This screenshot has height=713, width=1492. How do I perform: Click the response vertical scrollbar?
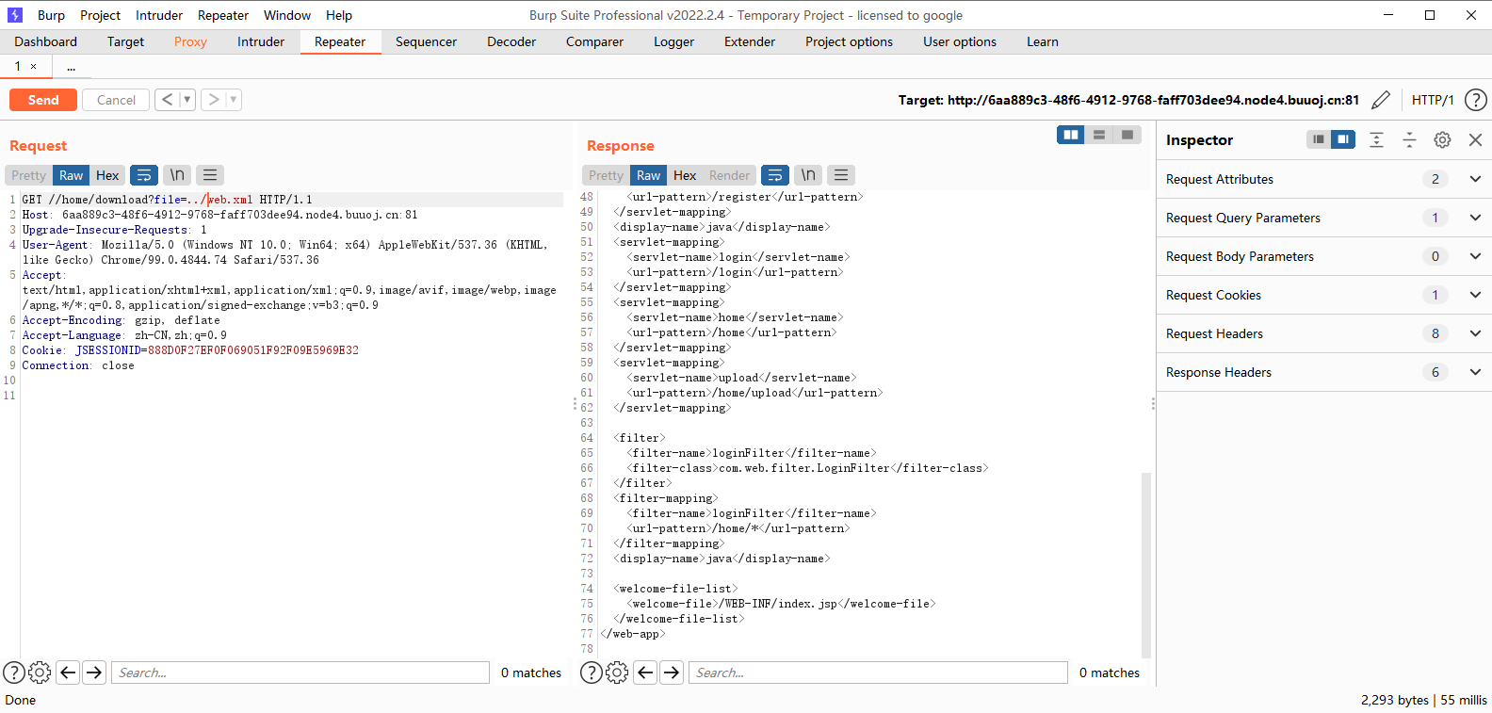coord(1146,564)
